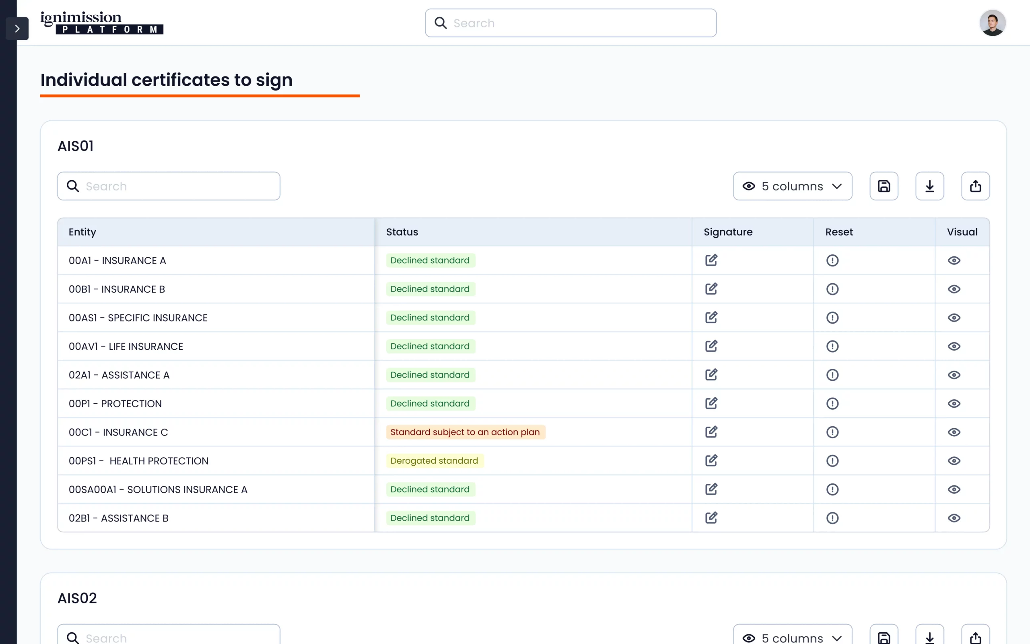This screenshot has width=1030, height=644.
Task: View visual for 00C1 - INSURANCE C
Action: coord(954,432)
